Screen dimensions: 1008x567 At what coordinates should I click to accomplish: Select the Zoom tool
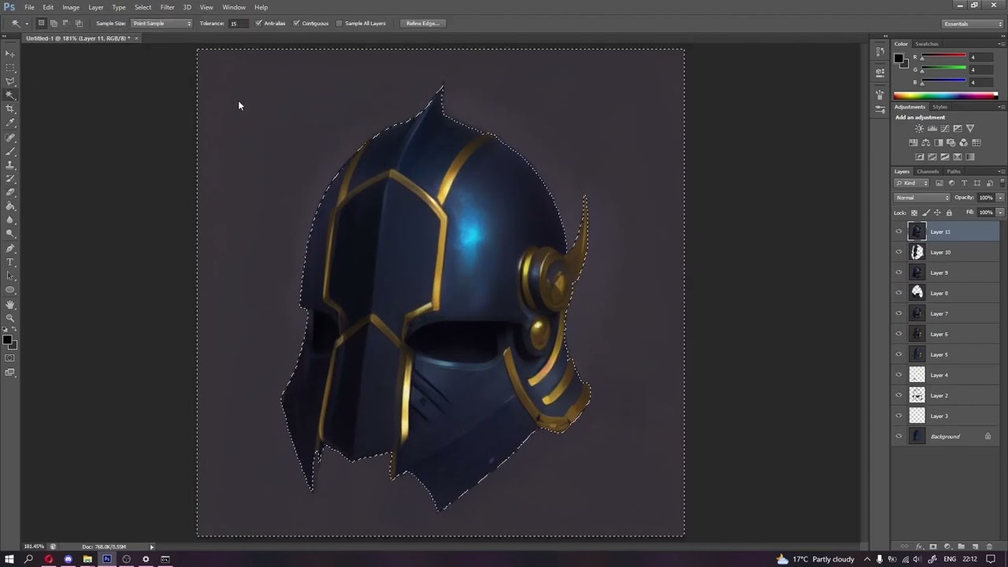click(x=10, y=318)
